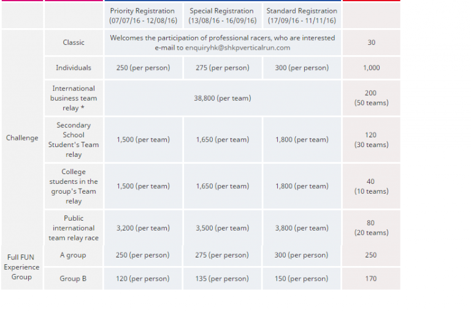Click the enquiryhk@shkpverticalrun.com email address

[x=237, y=48]
